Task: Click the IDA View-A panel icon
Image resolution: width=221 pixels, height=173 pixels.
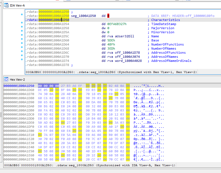Action: click(6, 5)
